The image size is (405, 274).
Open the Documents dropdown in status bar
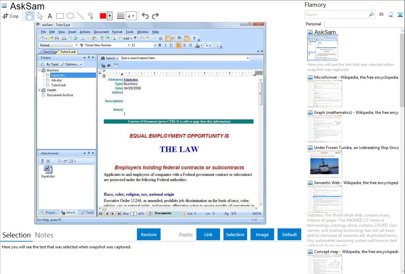(184, 214)
